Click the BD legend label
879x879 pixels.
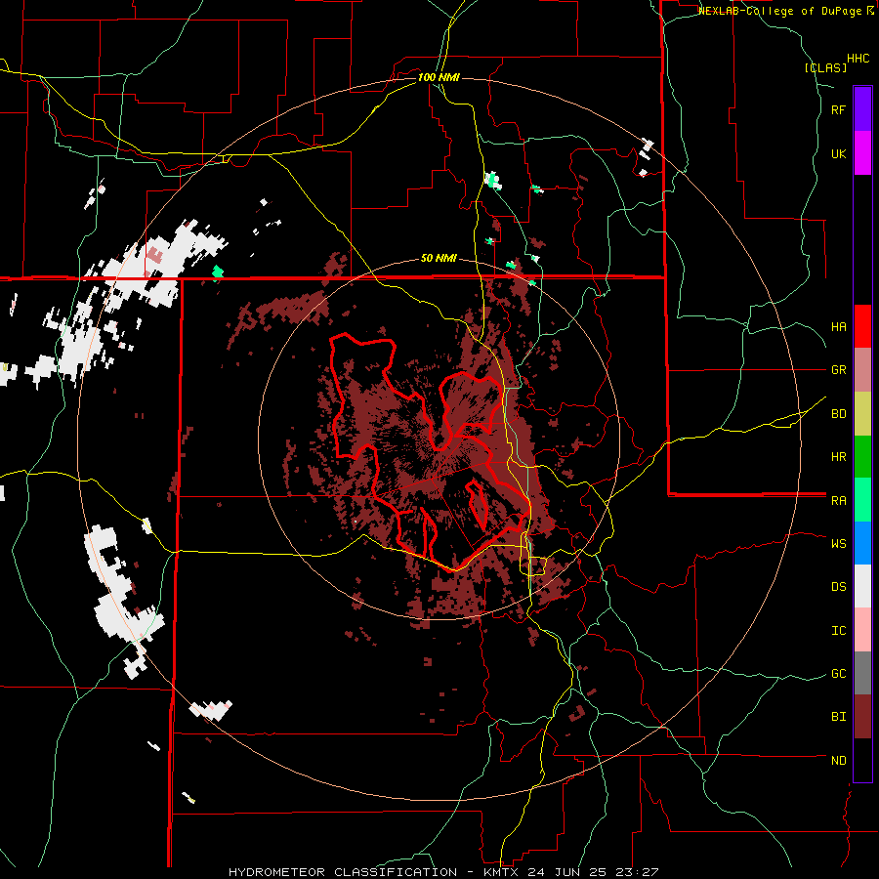coord(838,414)
